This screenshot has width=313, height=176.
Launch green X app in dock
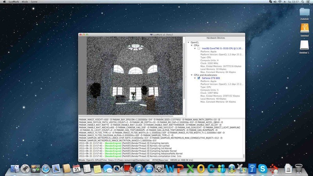pos(190,169)
